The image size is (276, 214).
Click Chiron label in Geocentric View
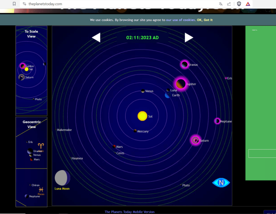(x=35, y=185)
